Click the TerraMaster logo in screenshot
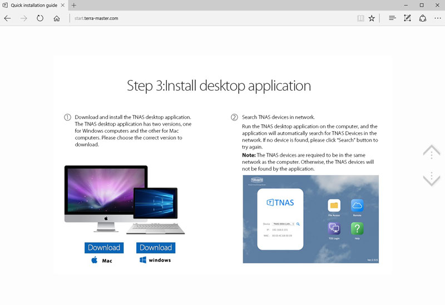445x305 pixels. (x=257, y=181)
